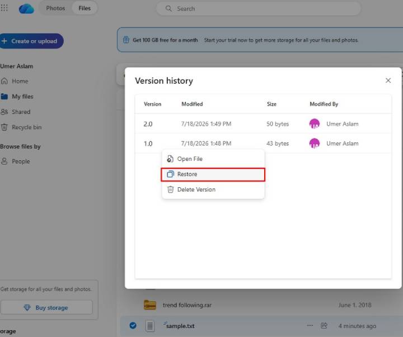Image resolution: width=403 pixels, height=337 pixels.
Task: Switch to the Photos tab
Action: click(55, 8)
